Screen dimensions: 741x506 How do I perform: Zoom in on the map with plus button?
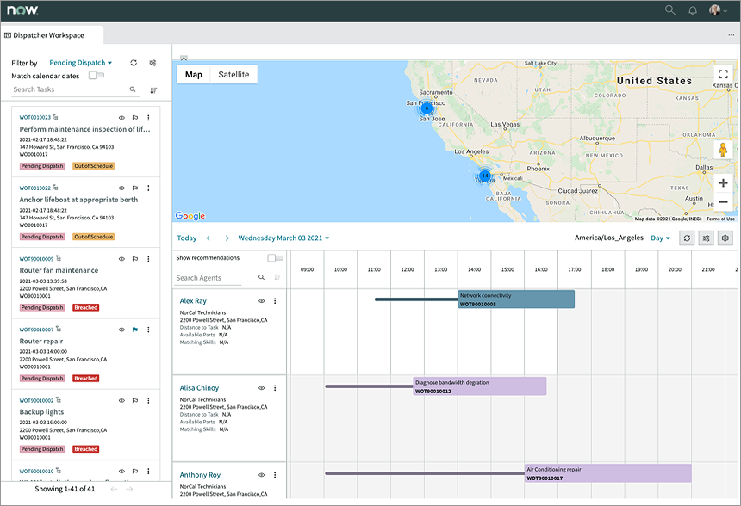click(724, 183)
